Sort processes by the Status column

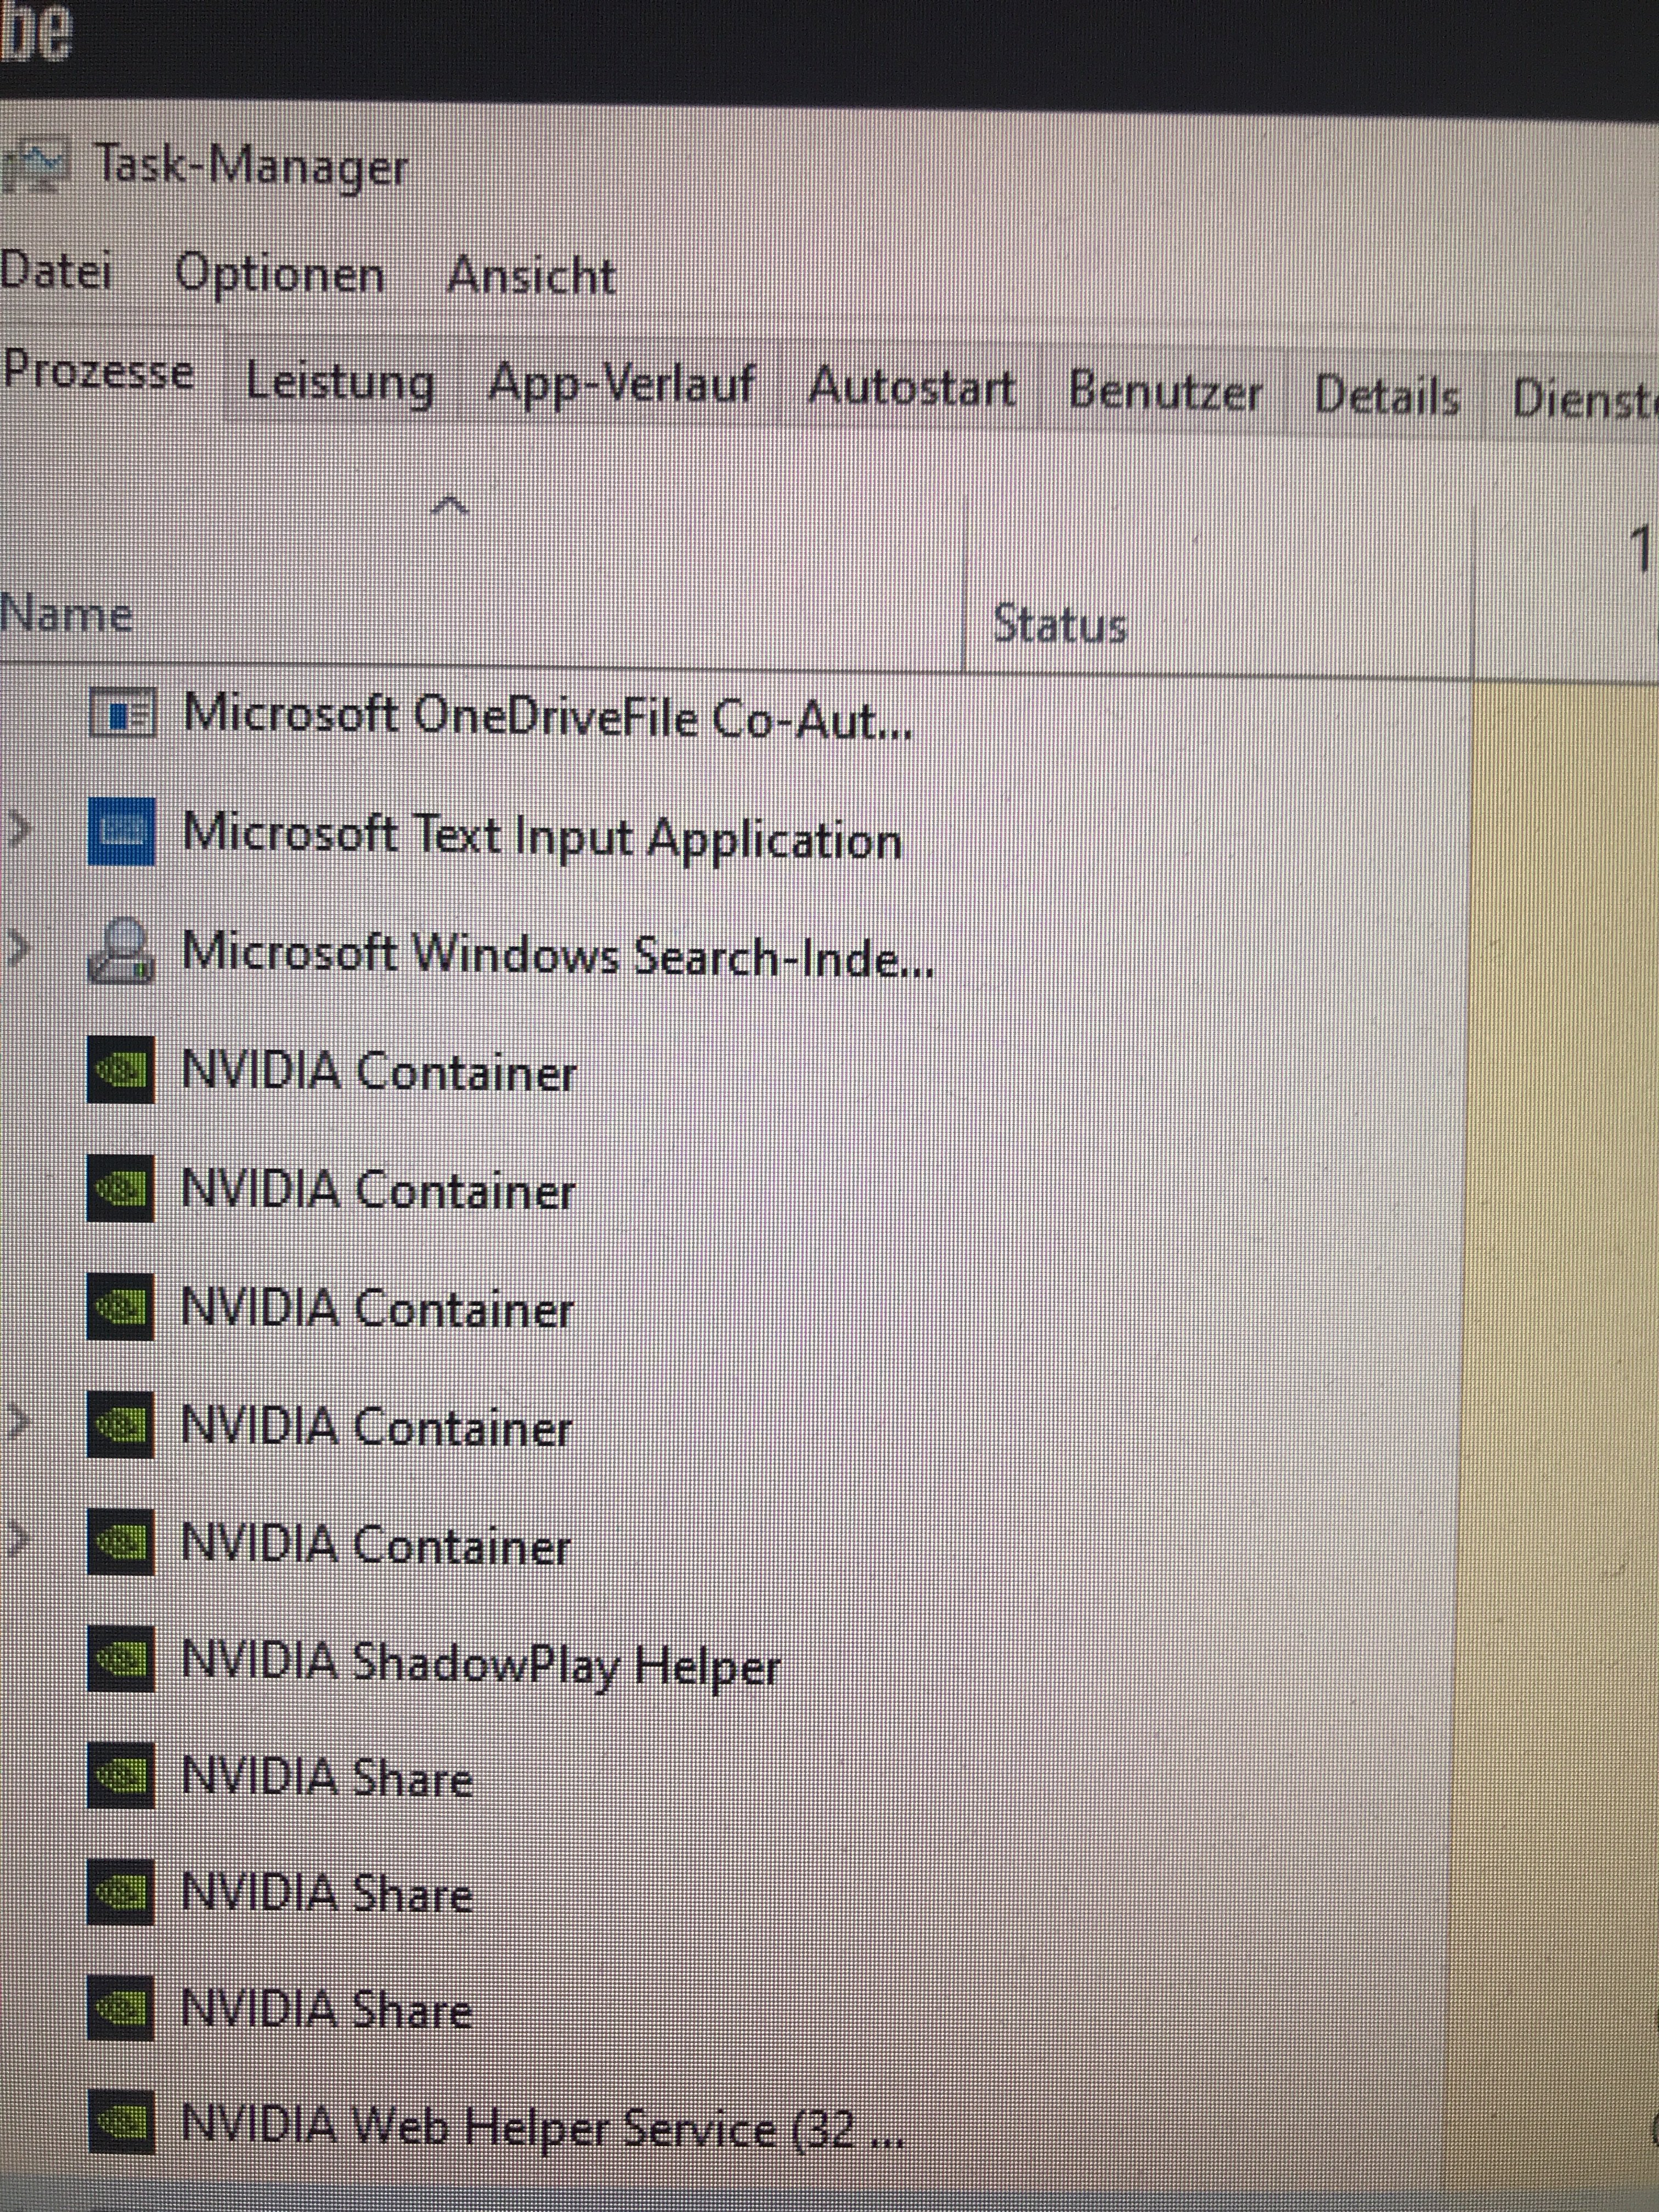[1060, 625]
